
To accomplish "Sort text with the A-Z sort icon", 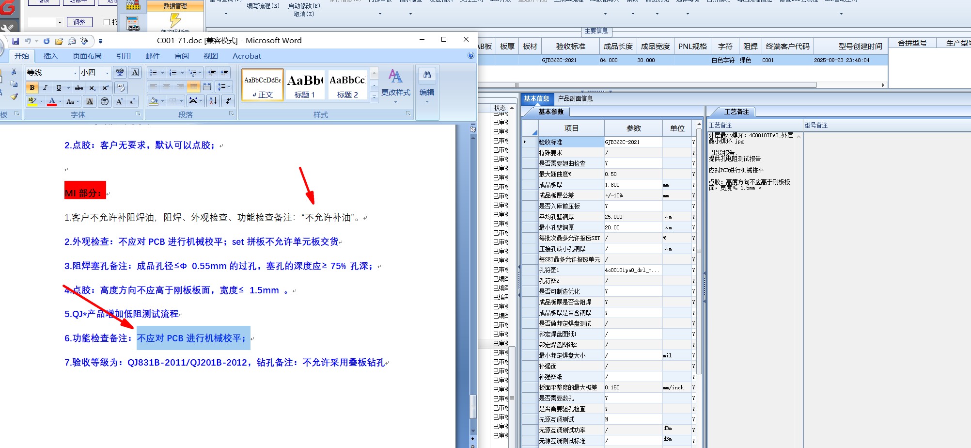I will point(213,101).
